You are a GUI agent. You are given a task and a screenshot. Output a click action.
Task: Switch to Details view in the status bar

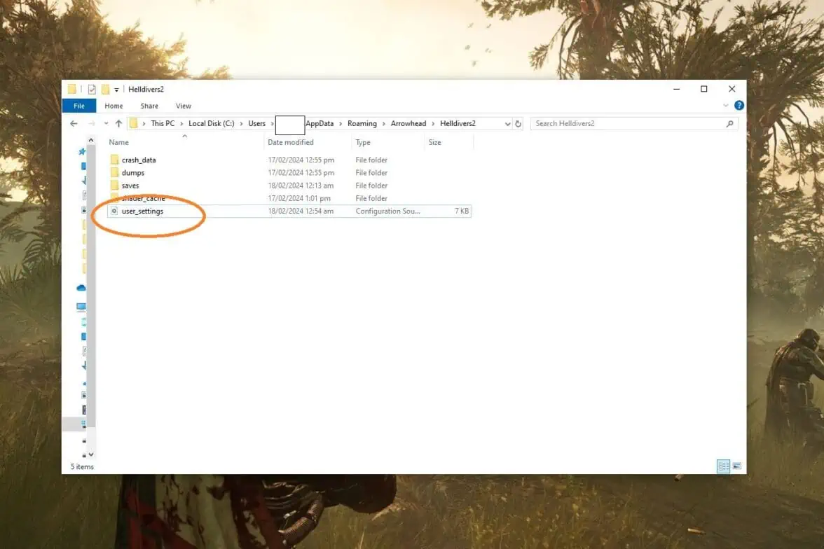(x=724, y=466)
